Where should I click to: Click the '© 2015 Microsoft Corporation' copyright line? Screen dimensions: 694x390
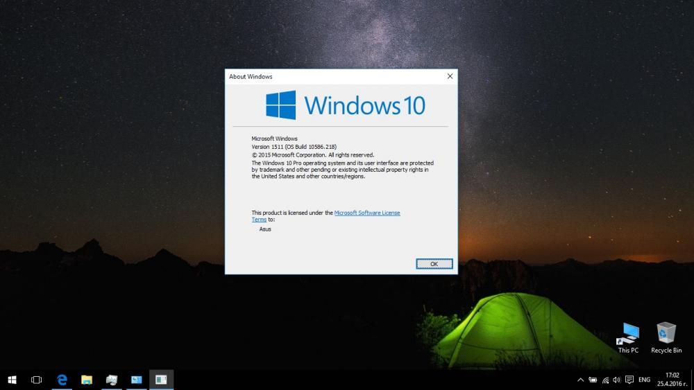pyautogui.click(x=313, y=155)
